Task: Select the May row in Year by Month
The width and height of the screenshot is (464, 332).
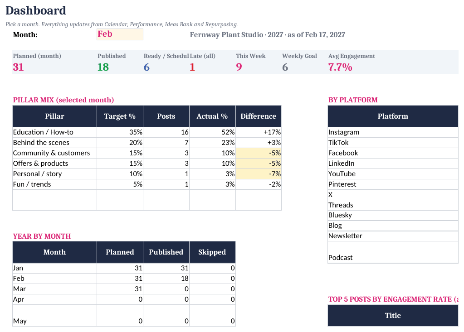Action: [x=124, y=315]
